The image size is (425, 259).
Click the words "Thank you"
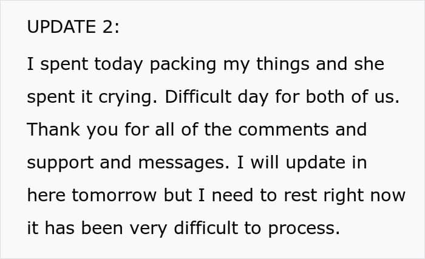(72, 131)
